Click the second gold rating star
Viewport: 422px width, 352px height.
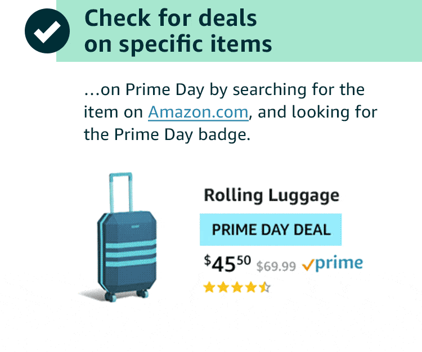tap(223, 287)
